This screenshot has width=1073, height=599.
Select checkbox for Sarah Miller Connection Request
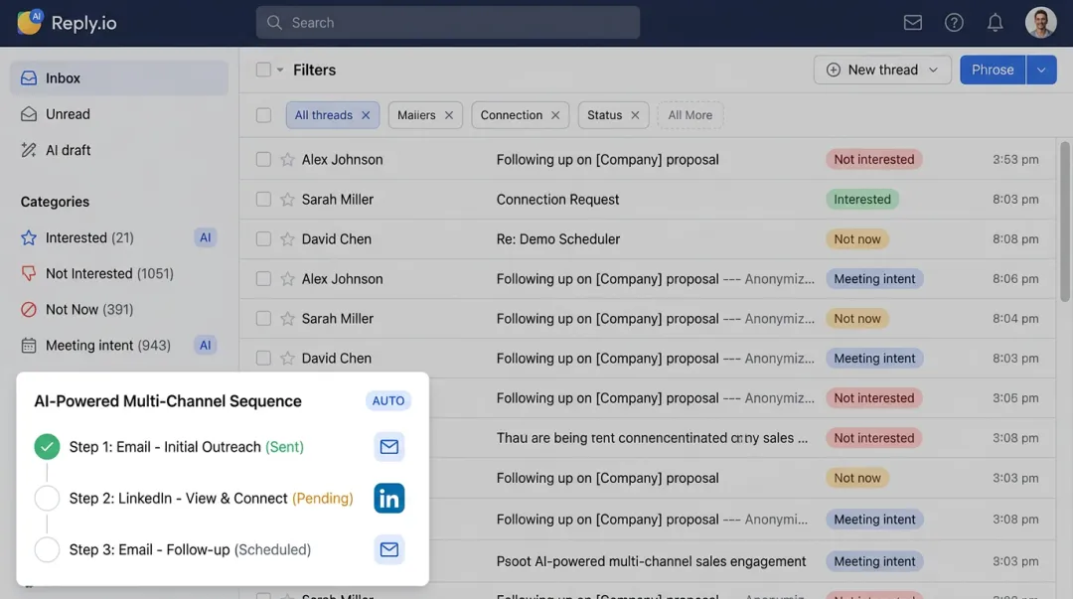(x=263, y=200)
